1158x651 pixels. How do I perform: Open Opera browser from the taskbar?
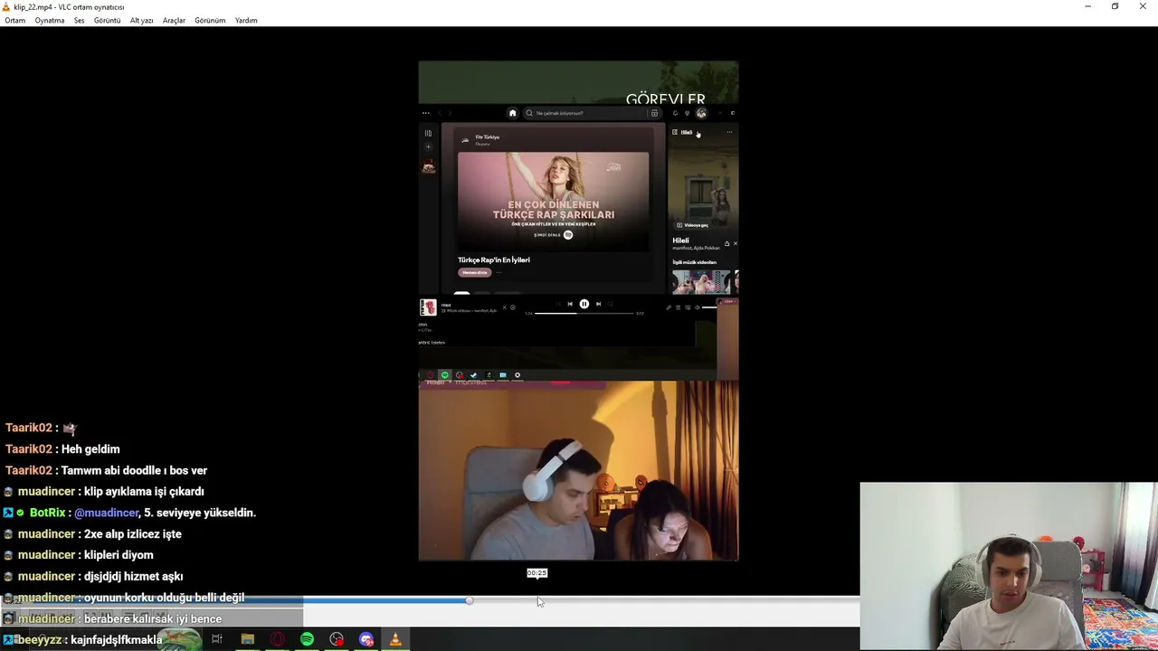coord(277,639)
